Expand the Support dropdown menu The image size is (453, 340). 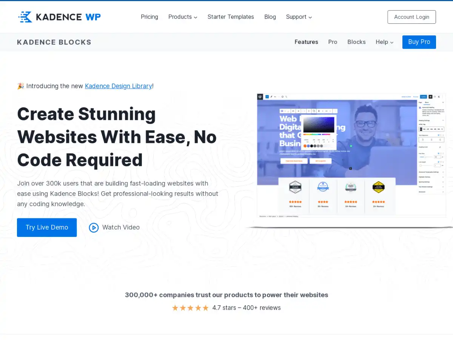coord(299,17)
